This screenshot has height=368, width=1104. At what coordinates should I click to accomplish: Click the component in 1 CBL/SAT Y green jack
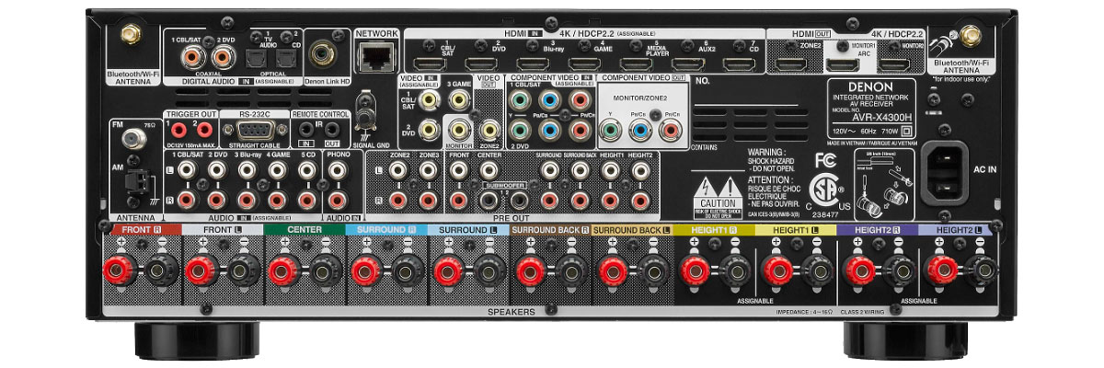click(x=518, y=98)
